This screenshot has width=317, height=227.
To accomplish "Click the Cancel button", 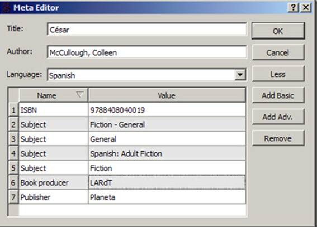I will click(x=278, y=52).
